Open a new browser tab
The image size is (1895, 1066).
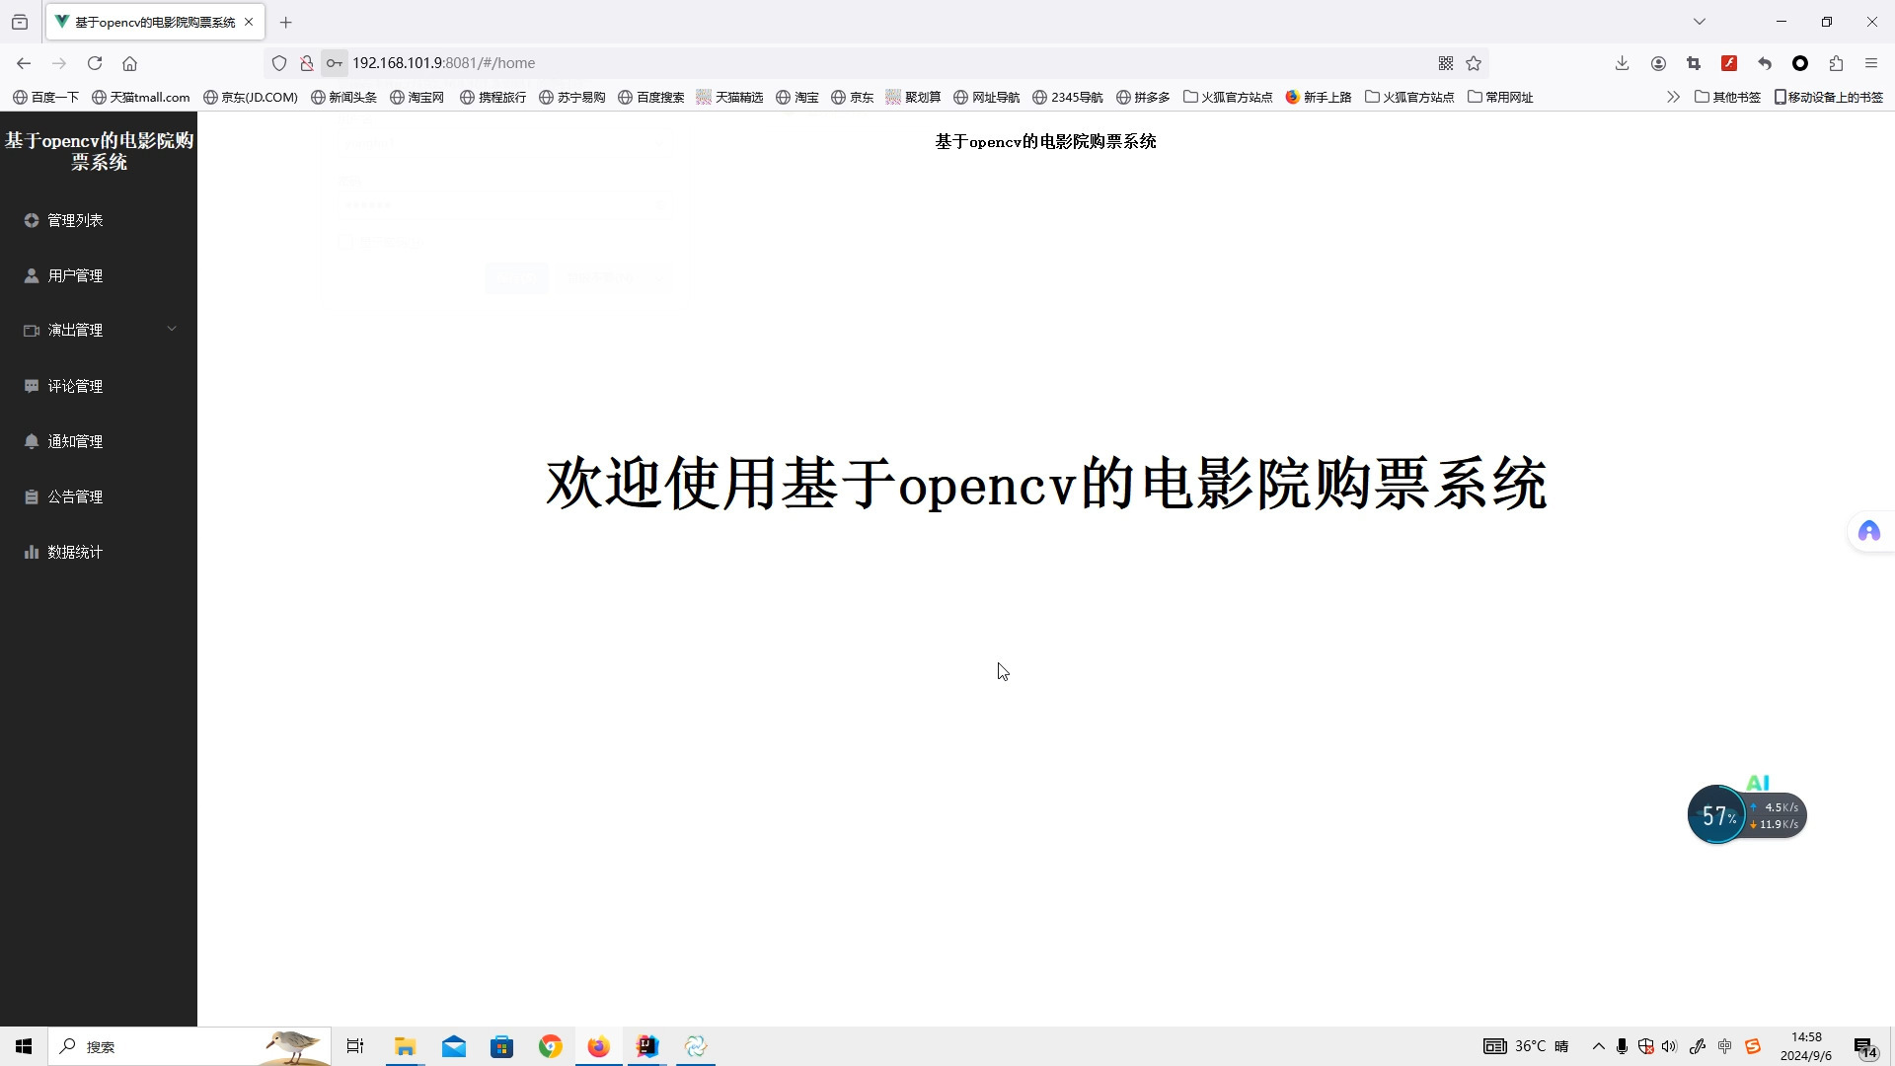pyautogui.click(x=286, y=22)
